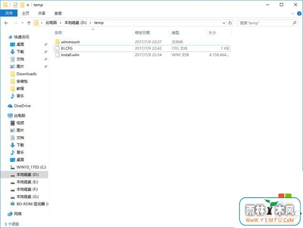This screenshot has width=303, height=228.
Task: Select 此电脑 in the navigation pane
Action: point(19,115)
